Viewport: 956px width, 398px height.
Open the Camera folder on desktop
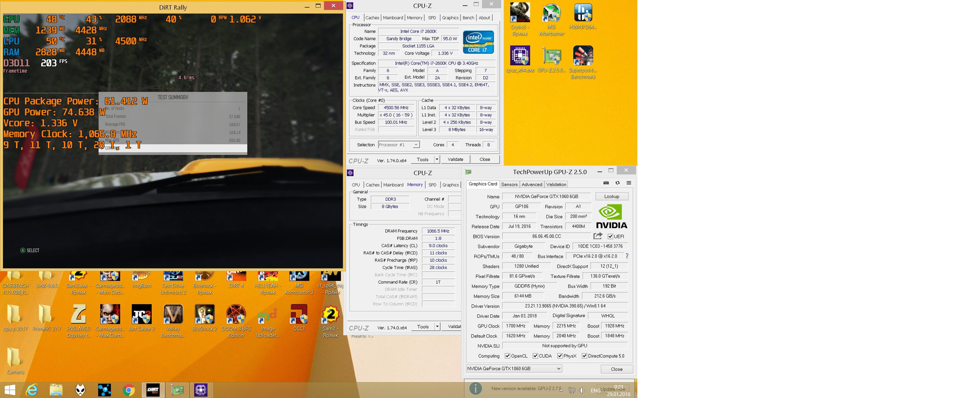15,361
